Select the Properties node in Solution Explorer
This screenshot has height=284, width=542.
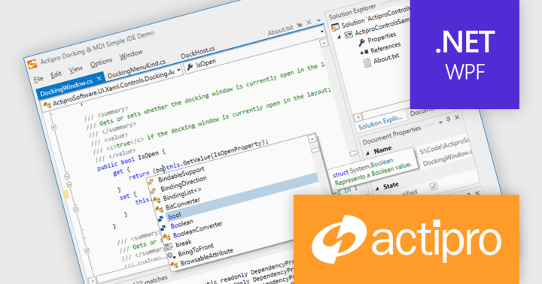tap(382, 38)
